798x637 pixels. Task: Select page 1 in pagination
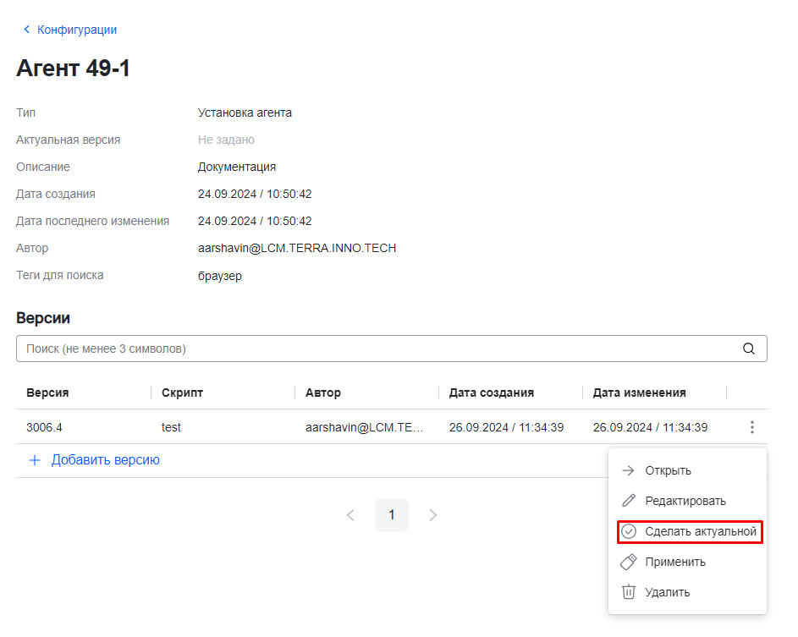coord(391,515)
